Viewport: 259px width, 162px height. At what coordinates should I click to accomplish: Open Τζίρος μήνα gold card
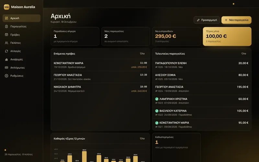(227, 36)
